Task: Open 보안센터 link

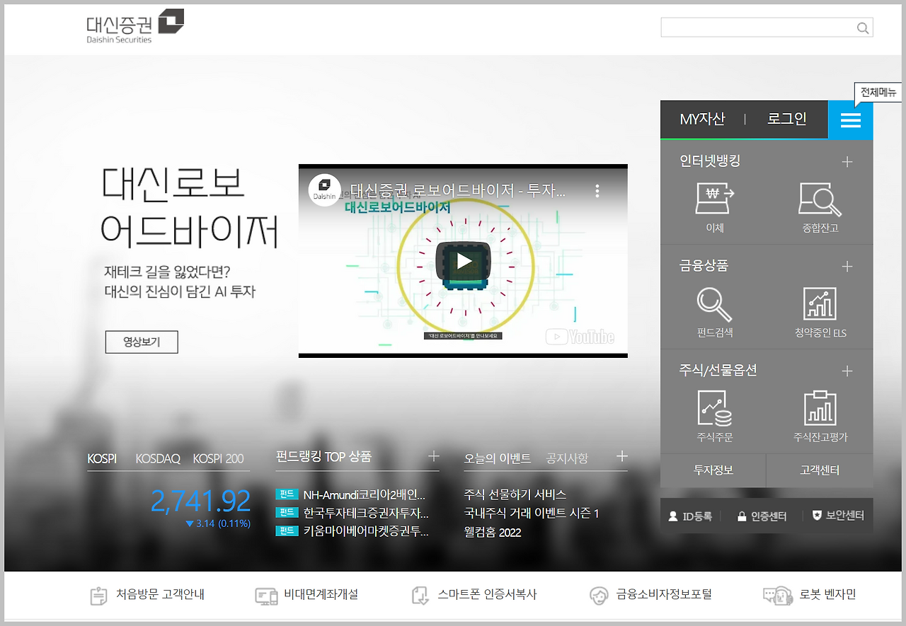Action: 845,516
